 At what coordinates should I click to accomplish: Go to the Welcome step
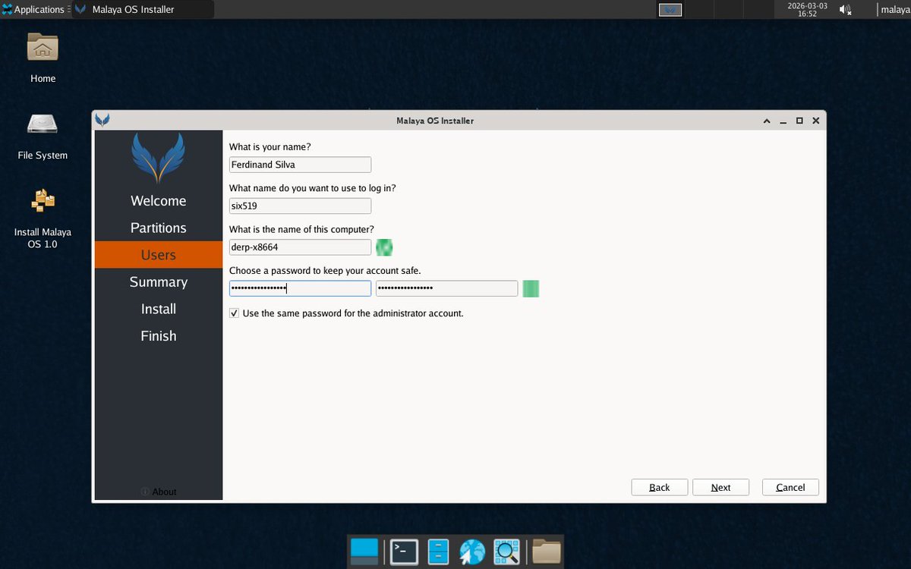(x=158, y=200)
